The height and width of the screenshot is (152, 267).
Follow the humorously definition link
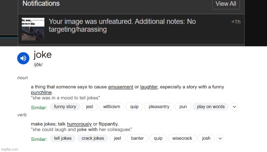(79, 124)
